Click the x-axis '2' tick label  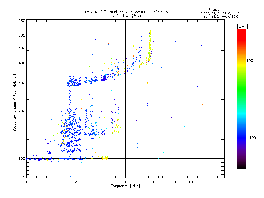coord(76,182)
